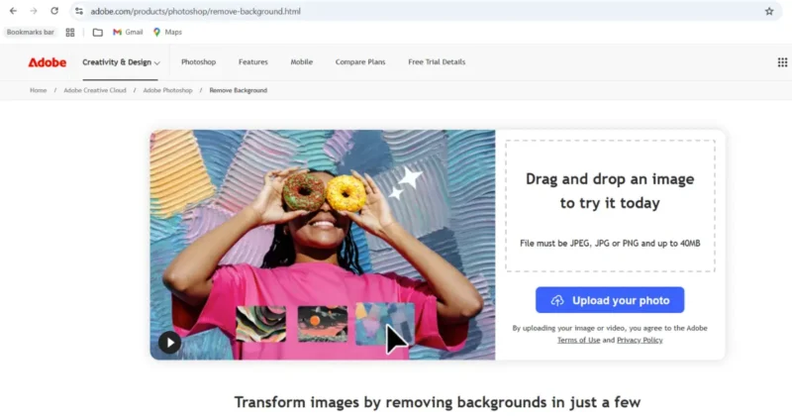The width and height of the screenshot is (792, 416).
Task: Open the Features nav item
Action: (253, 61)
